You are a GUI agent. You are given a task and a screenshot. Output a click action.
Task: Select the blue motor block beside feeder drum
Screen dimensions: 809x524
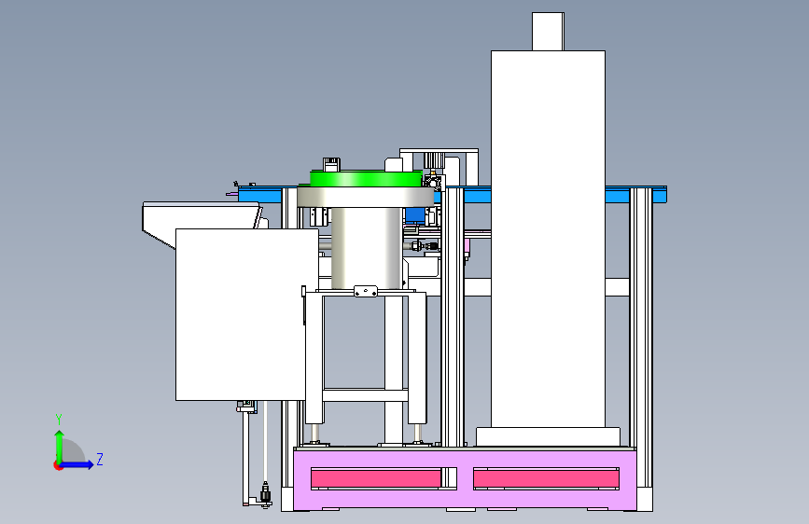click(415, 214)
